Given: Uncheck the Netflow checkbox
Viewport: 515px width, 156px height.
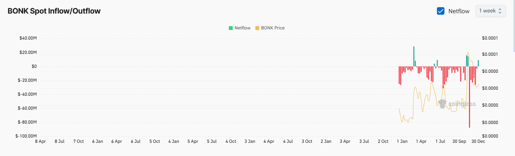Looking at the screenshot, I should point(440,11).
